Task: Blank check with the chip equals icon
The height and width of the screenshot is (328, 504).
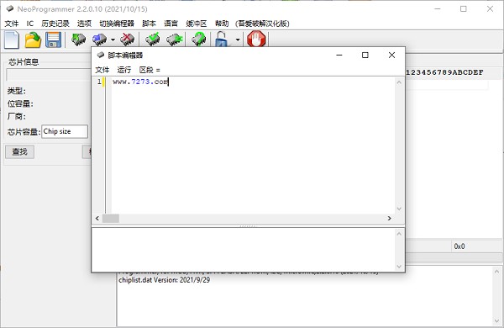Action: 174,40
